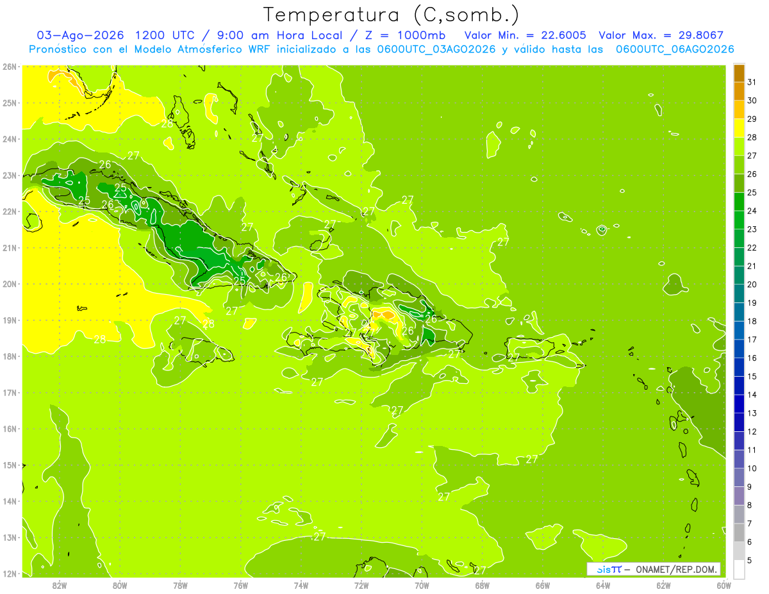Click the longitude label '62W'
Screen dimensions: 769x594
coord(663,585)
